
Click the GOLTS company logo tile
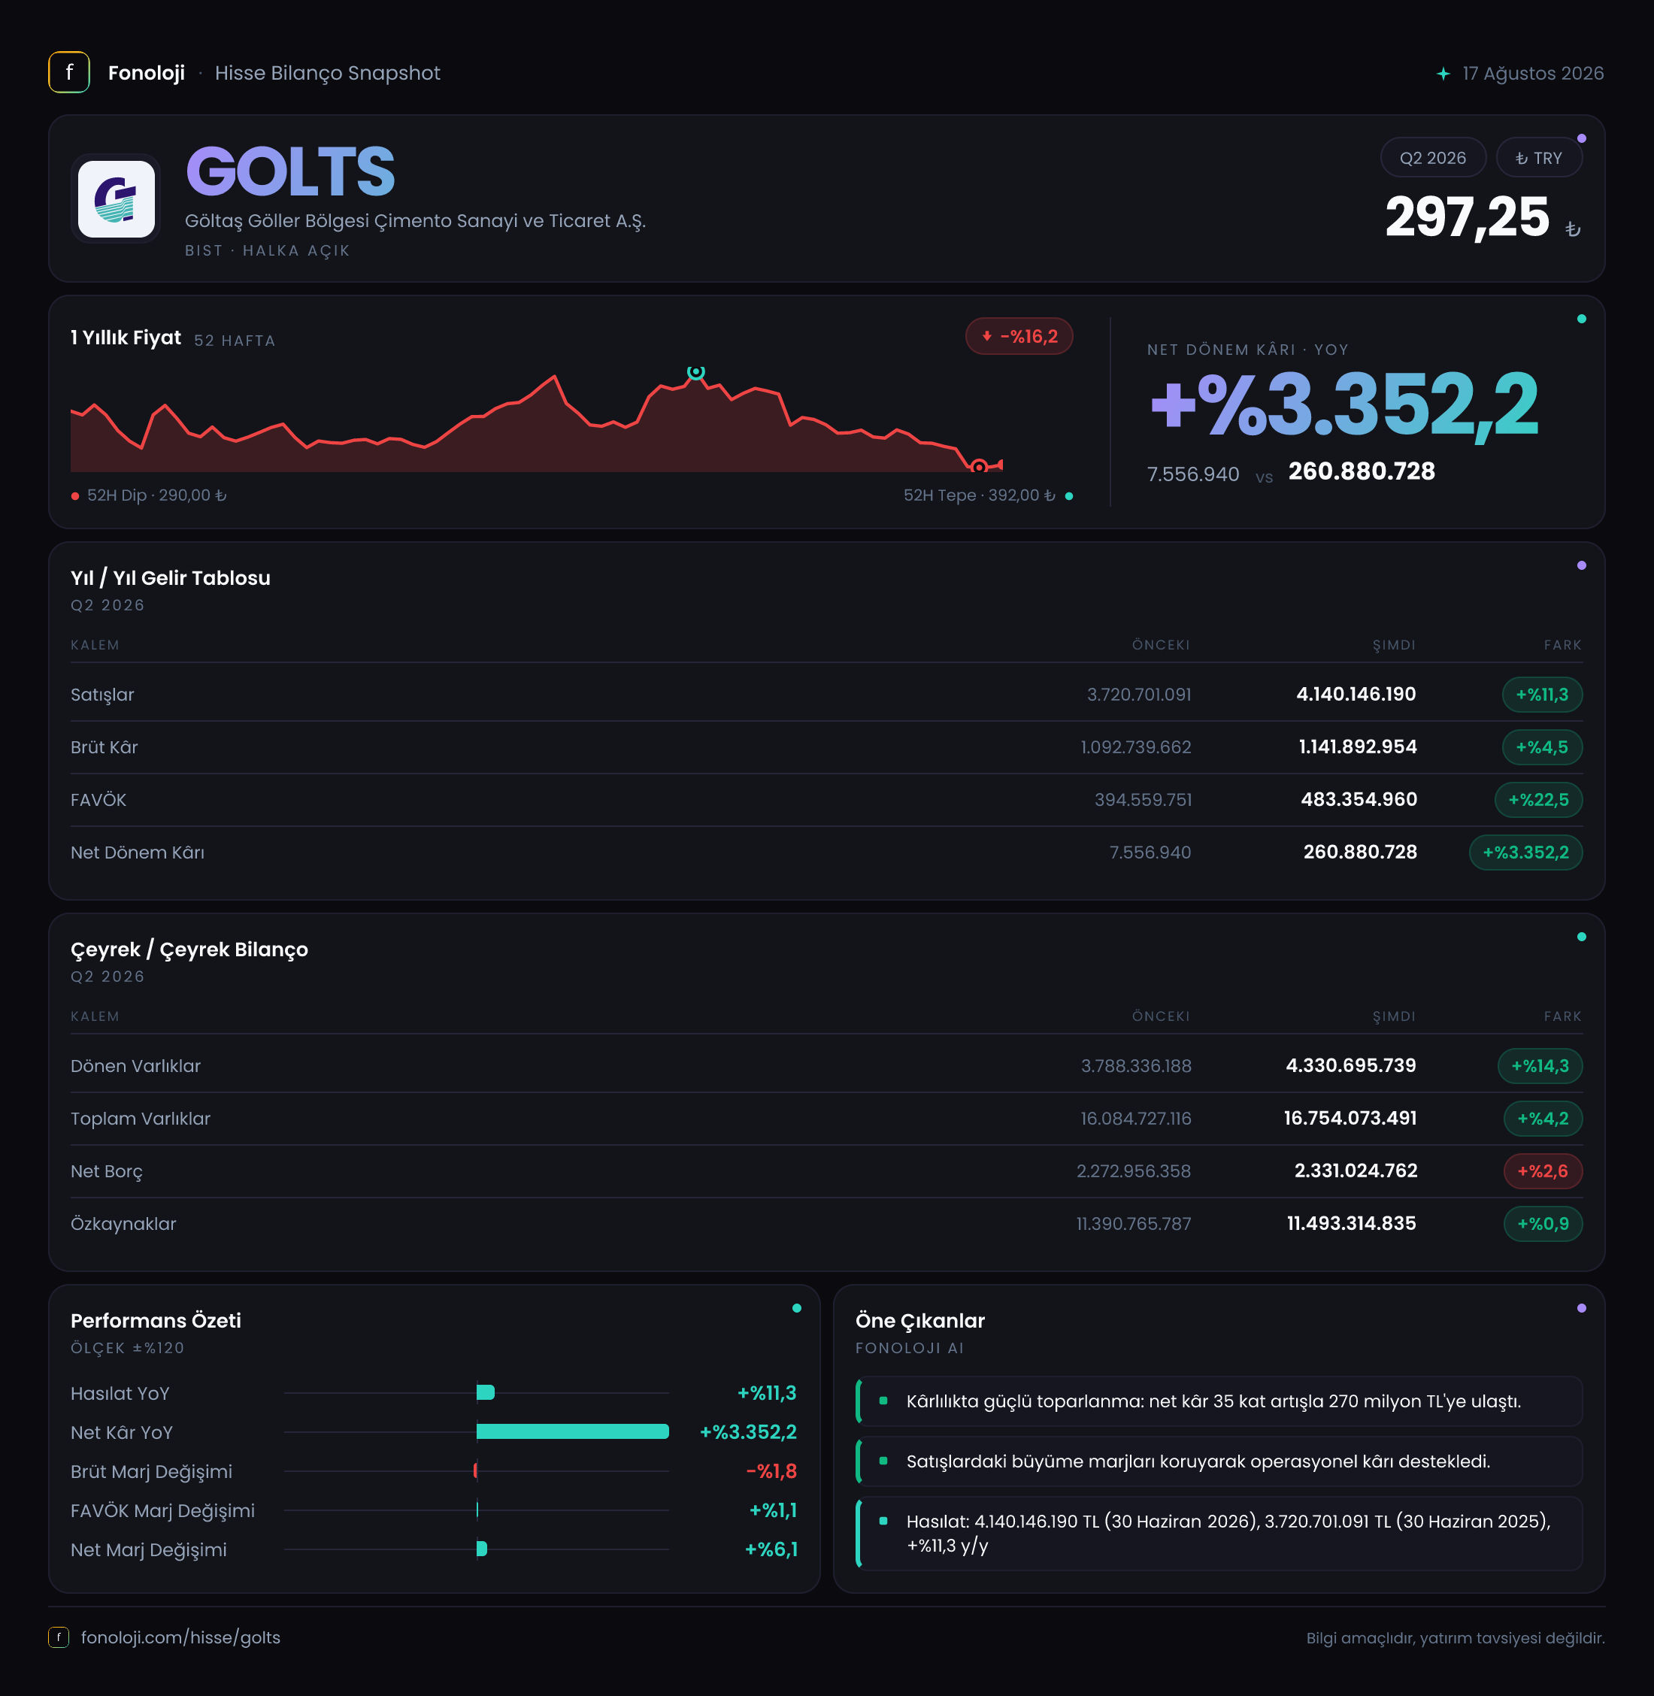click(117, 199)
